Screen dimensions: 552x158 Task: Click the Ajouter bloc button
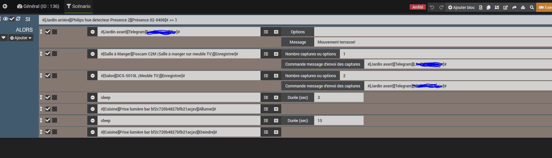[461, 7]
